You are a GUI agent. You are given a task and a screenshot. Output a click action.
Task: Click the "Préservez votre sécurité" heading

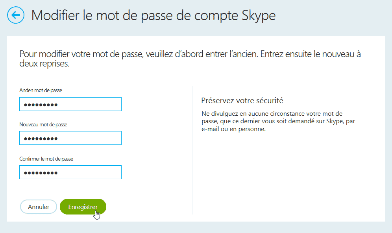click(242, 100)
